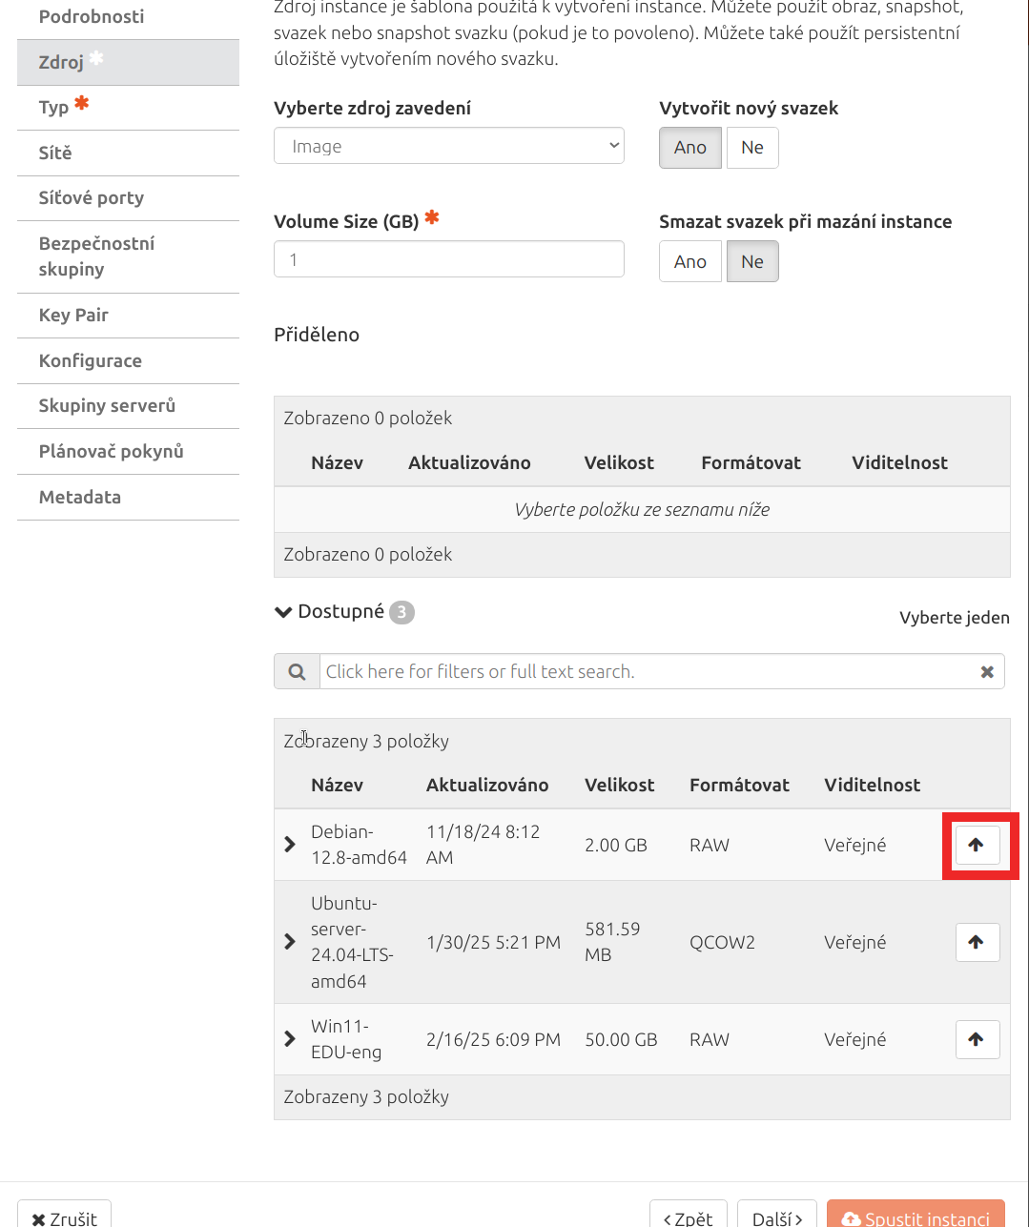Viewport: 1029px width, 1227px height.
Task: Choose Ano for creating a new volume
Action: click(690, 148)
